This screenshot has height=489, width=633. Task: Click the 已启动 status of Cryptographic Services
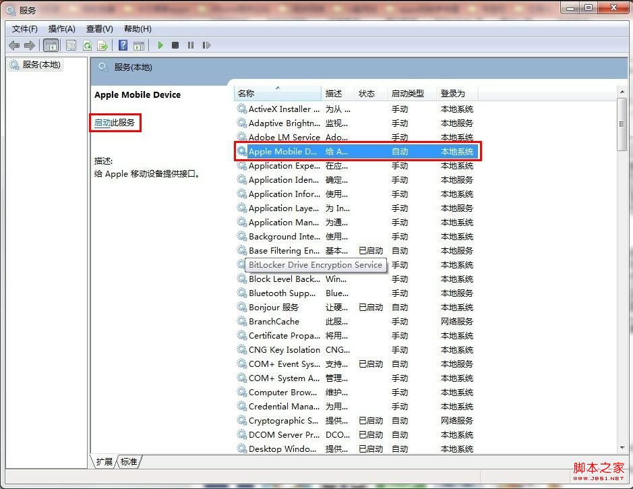(371, 420)
